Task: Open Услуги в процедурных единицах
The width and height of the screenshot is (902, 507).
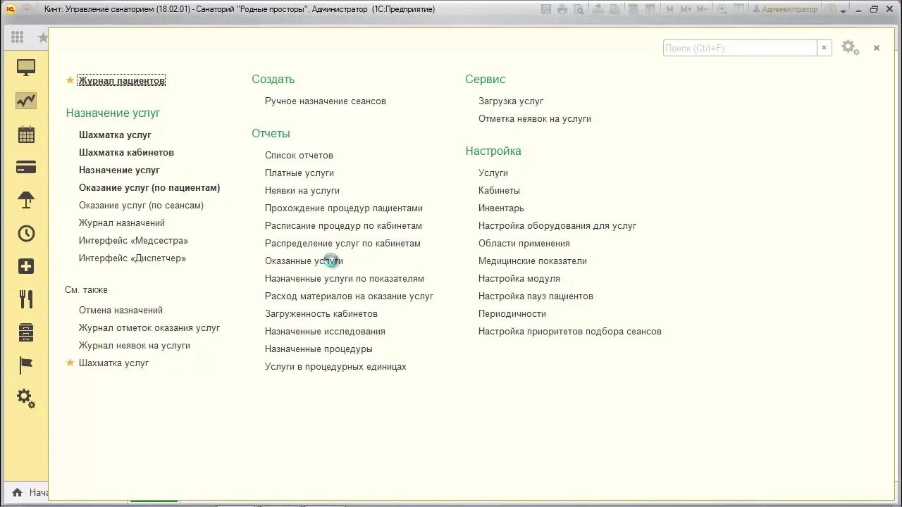Action: (335, 366)
